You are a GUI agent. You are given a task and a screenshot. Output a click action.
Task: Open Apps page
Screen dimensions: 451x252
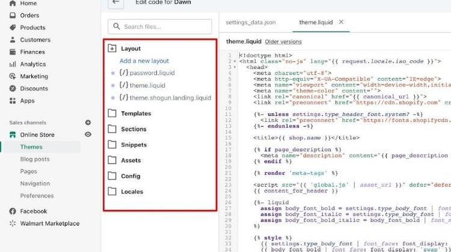click(27, 101)
